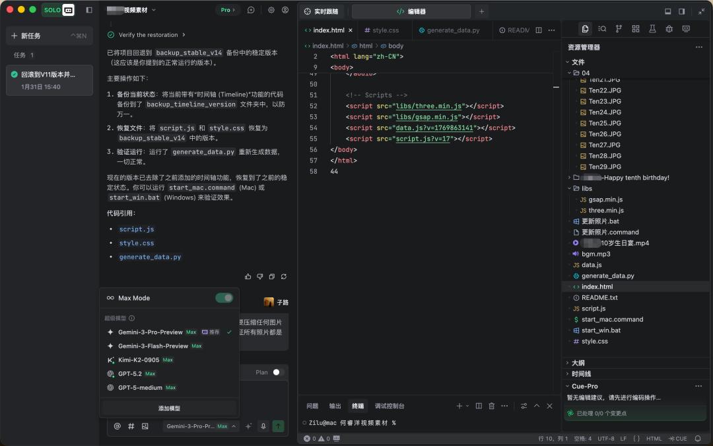Switch to the style.css editor tab

(385, 30)
